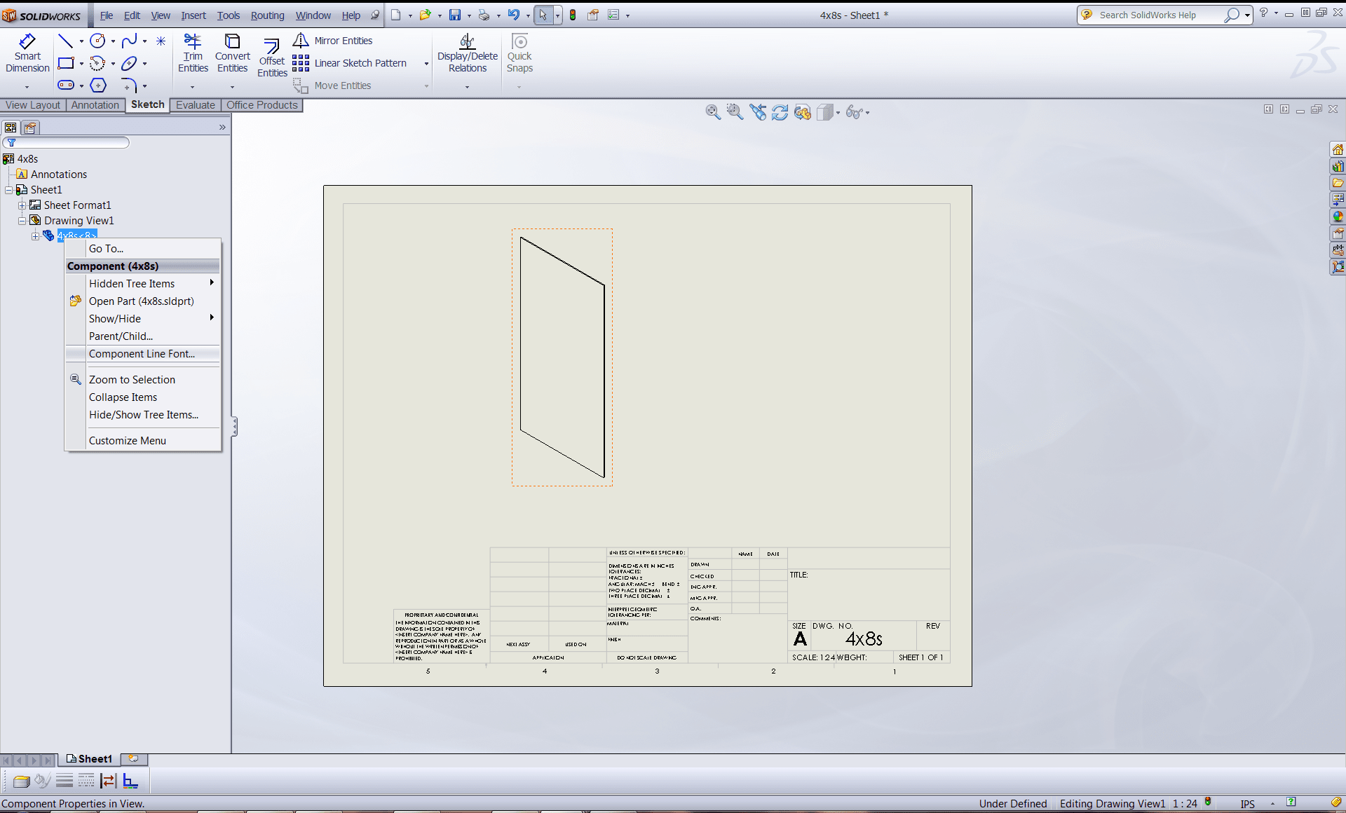This screenshot has height=813, width=1346.
Task: Click the Layer Properties icon
Action: click(22, 781)
